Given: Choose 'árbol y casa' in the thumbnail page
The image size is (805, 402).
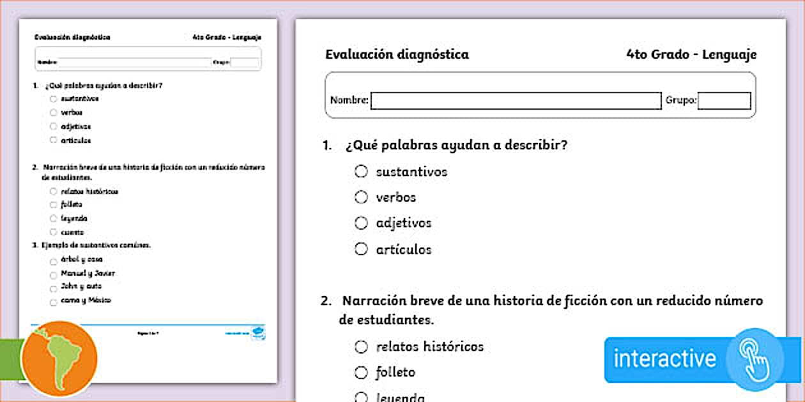Looking at the screenshot, I should pos(54,260).
